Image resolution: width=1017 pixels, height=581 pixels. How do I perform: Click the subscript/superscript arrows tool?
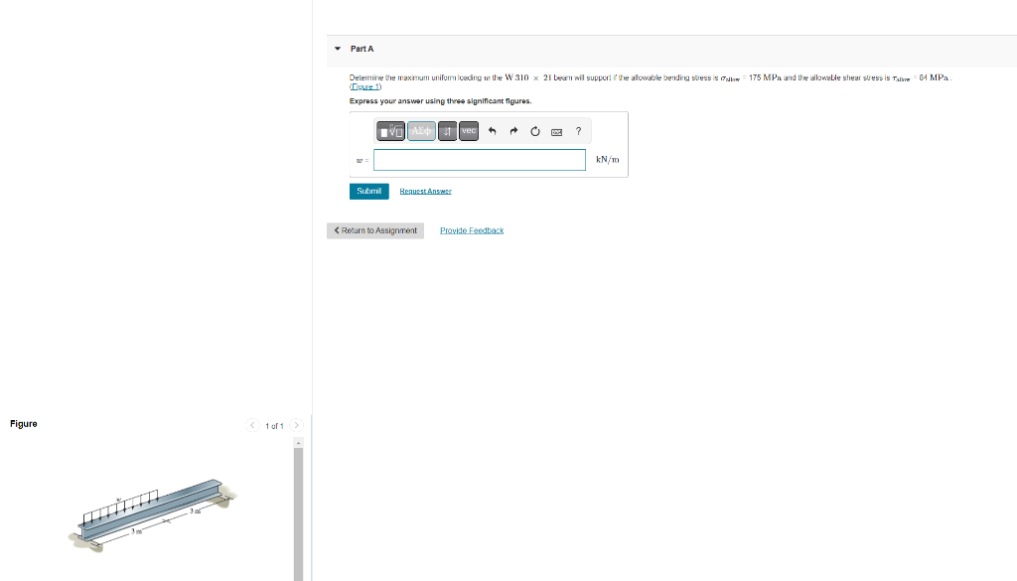click(x=448, y=131)
